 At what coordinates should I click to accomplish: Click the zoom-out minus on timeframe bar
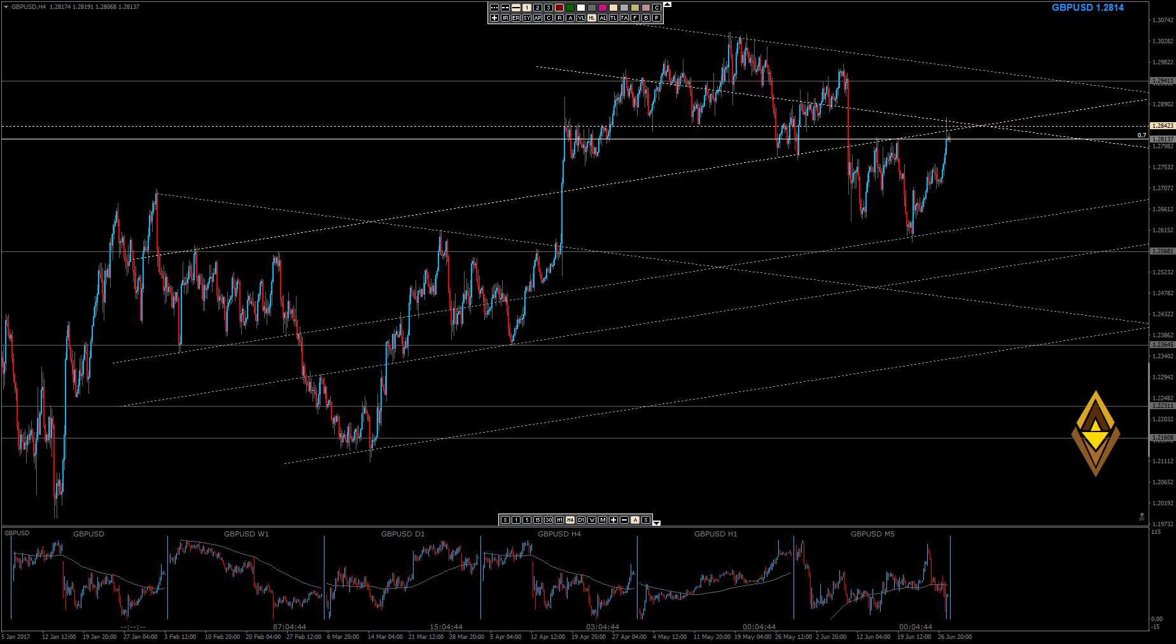coord(624,520)
